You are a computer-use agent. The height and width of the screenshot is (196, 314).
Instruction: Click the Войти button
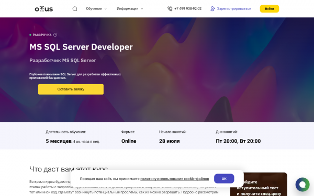pos(270,8)
